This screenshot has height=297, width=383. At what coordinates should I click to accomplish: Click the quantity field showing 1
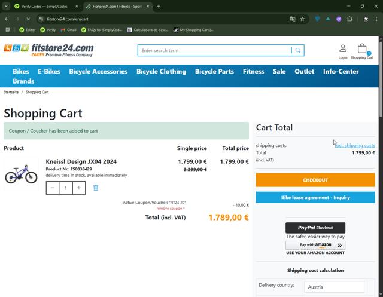pos(66,188)
